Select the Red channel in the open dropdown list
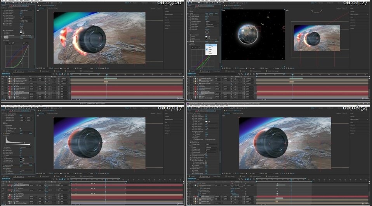Viewport: 372px width, 206px height. pos(210,47)
